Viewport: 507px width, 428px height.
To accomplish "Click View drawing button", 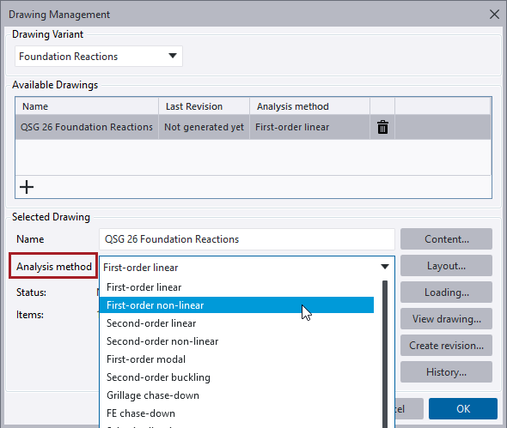I will pos(446,319).
